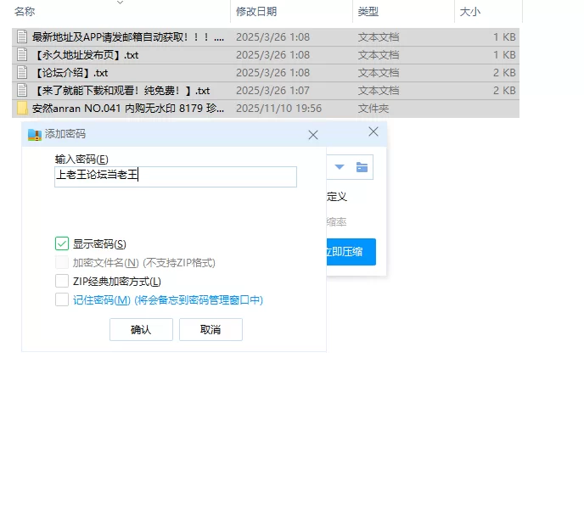Close the compression window behind the dialog
This screenshot has height=520, width=584.
(373, 131)
